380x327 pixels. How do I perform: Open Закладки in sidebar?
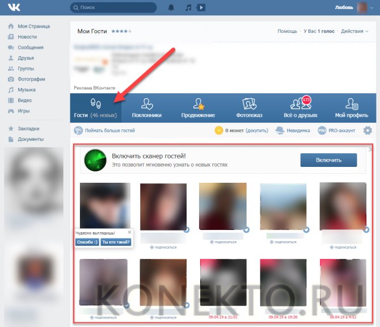coord(28,128)
